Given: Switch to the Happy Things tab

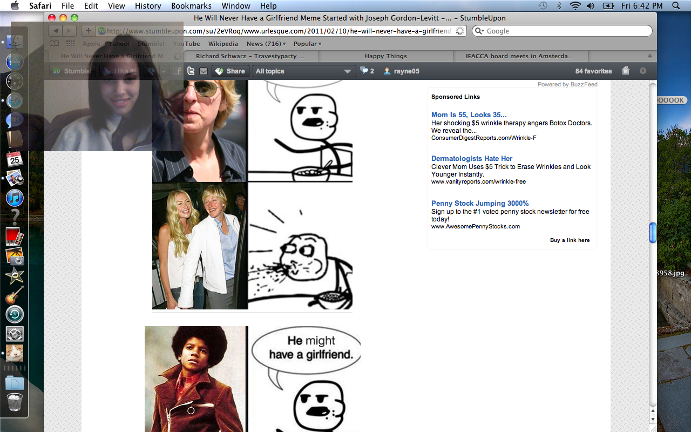Looking at the screenshot, I should pos(385,56).
